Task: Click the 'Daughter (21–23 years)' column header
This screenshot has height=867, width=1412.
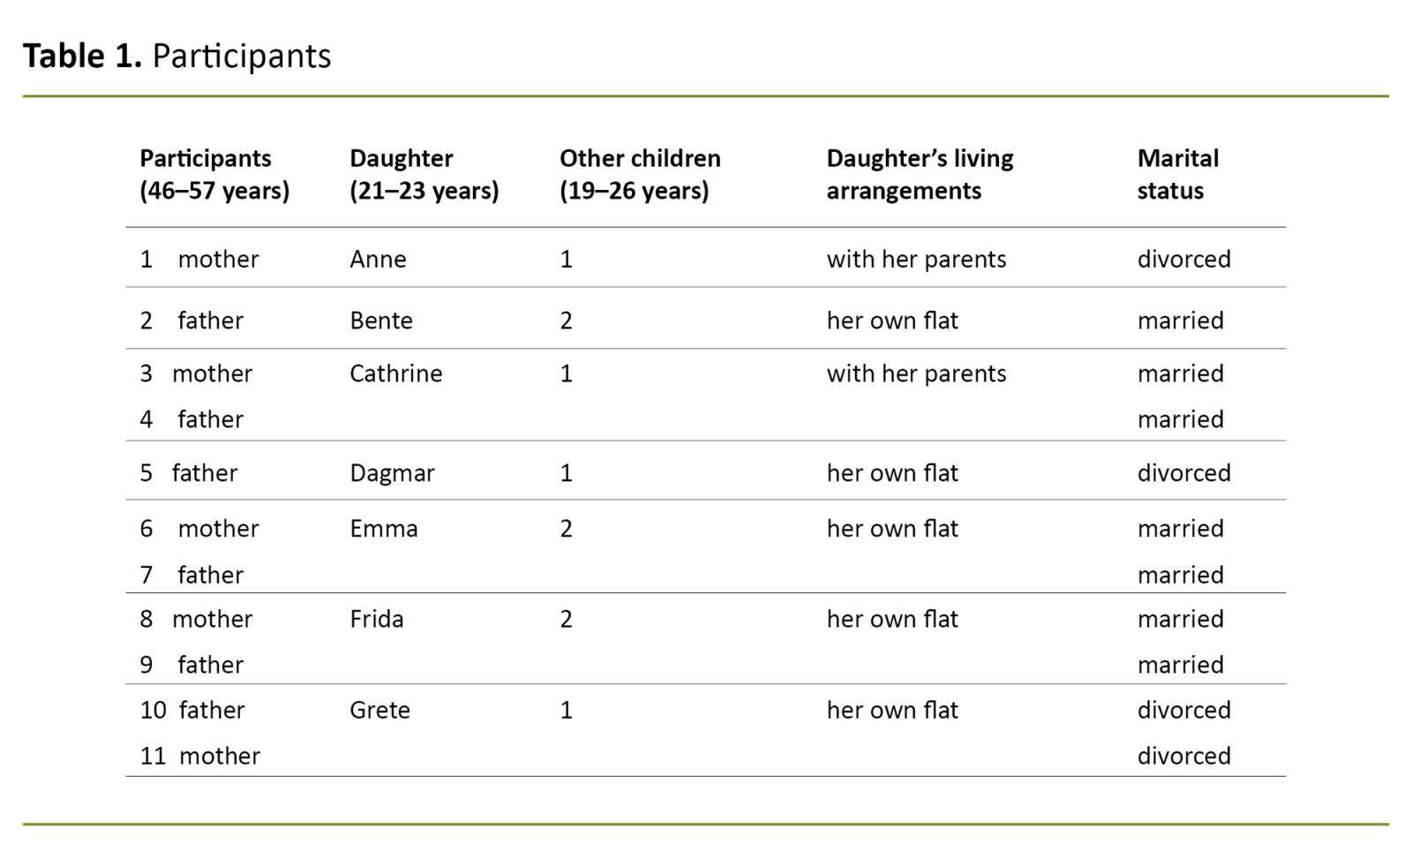Action: click(424, 175)
